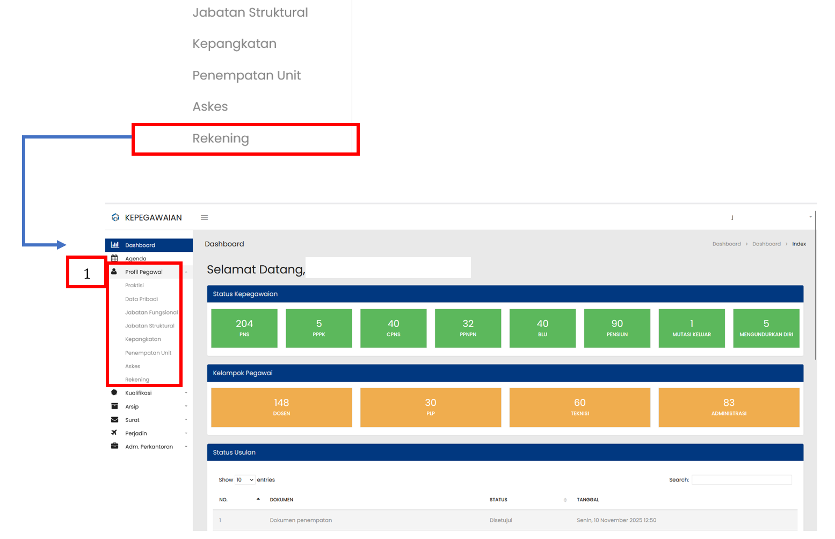Click the Surat envelope icon
This screenshot has height=539, width=835.
(x=114, y=420)
